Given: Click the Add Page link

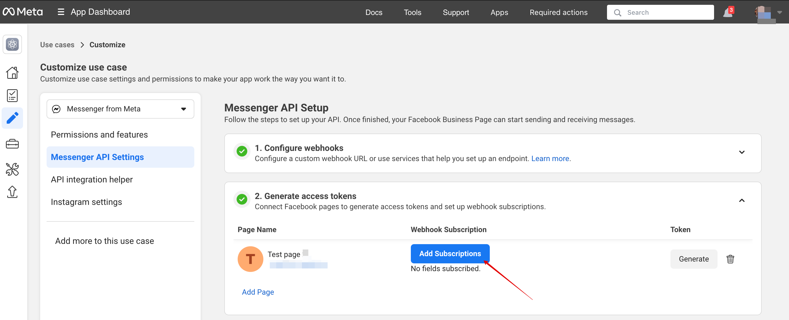Looking at the screenshot, I should 257,292.
